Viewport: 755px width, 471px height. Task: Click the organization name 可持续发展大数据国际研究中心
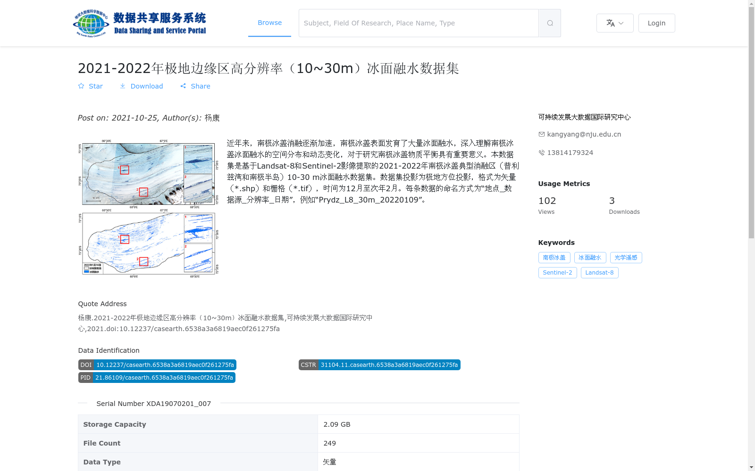pyautogui.click(x=584, y=117)
